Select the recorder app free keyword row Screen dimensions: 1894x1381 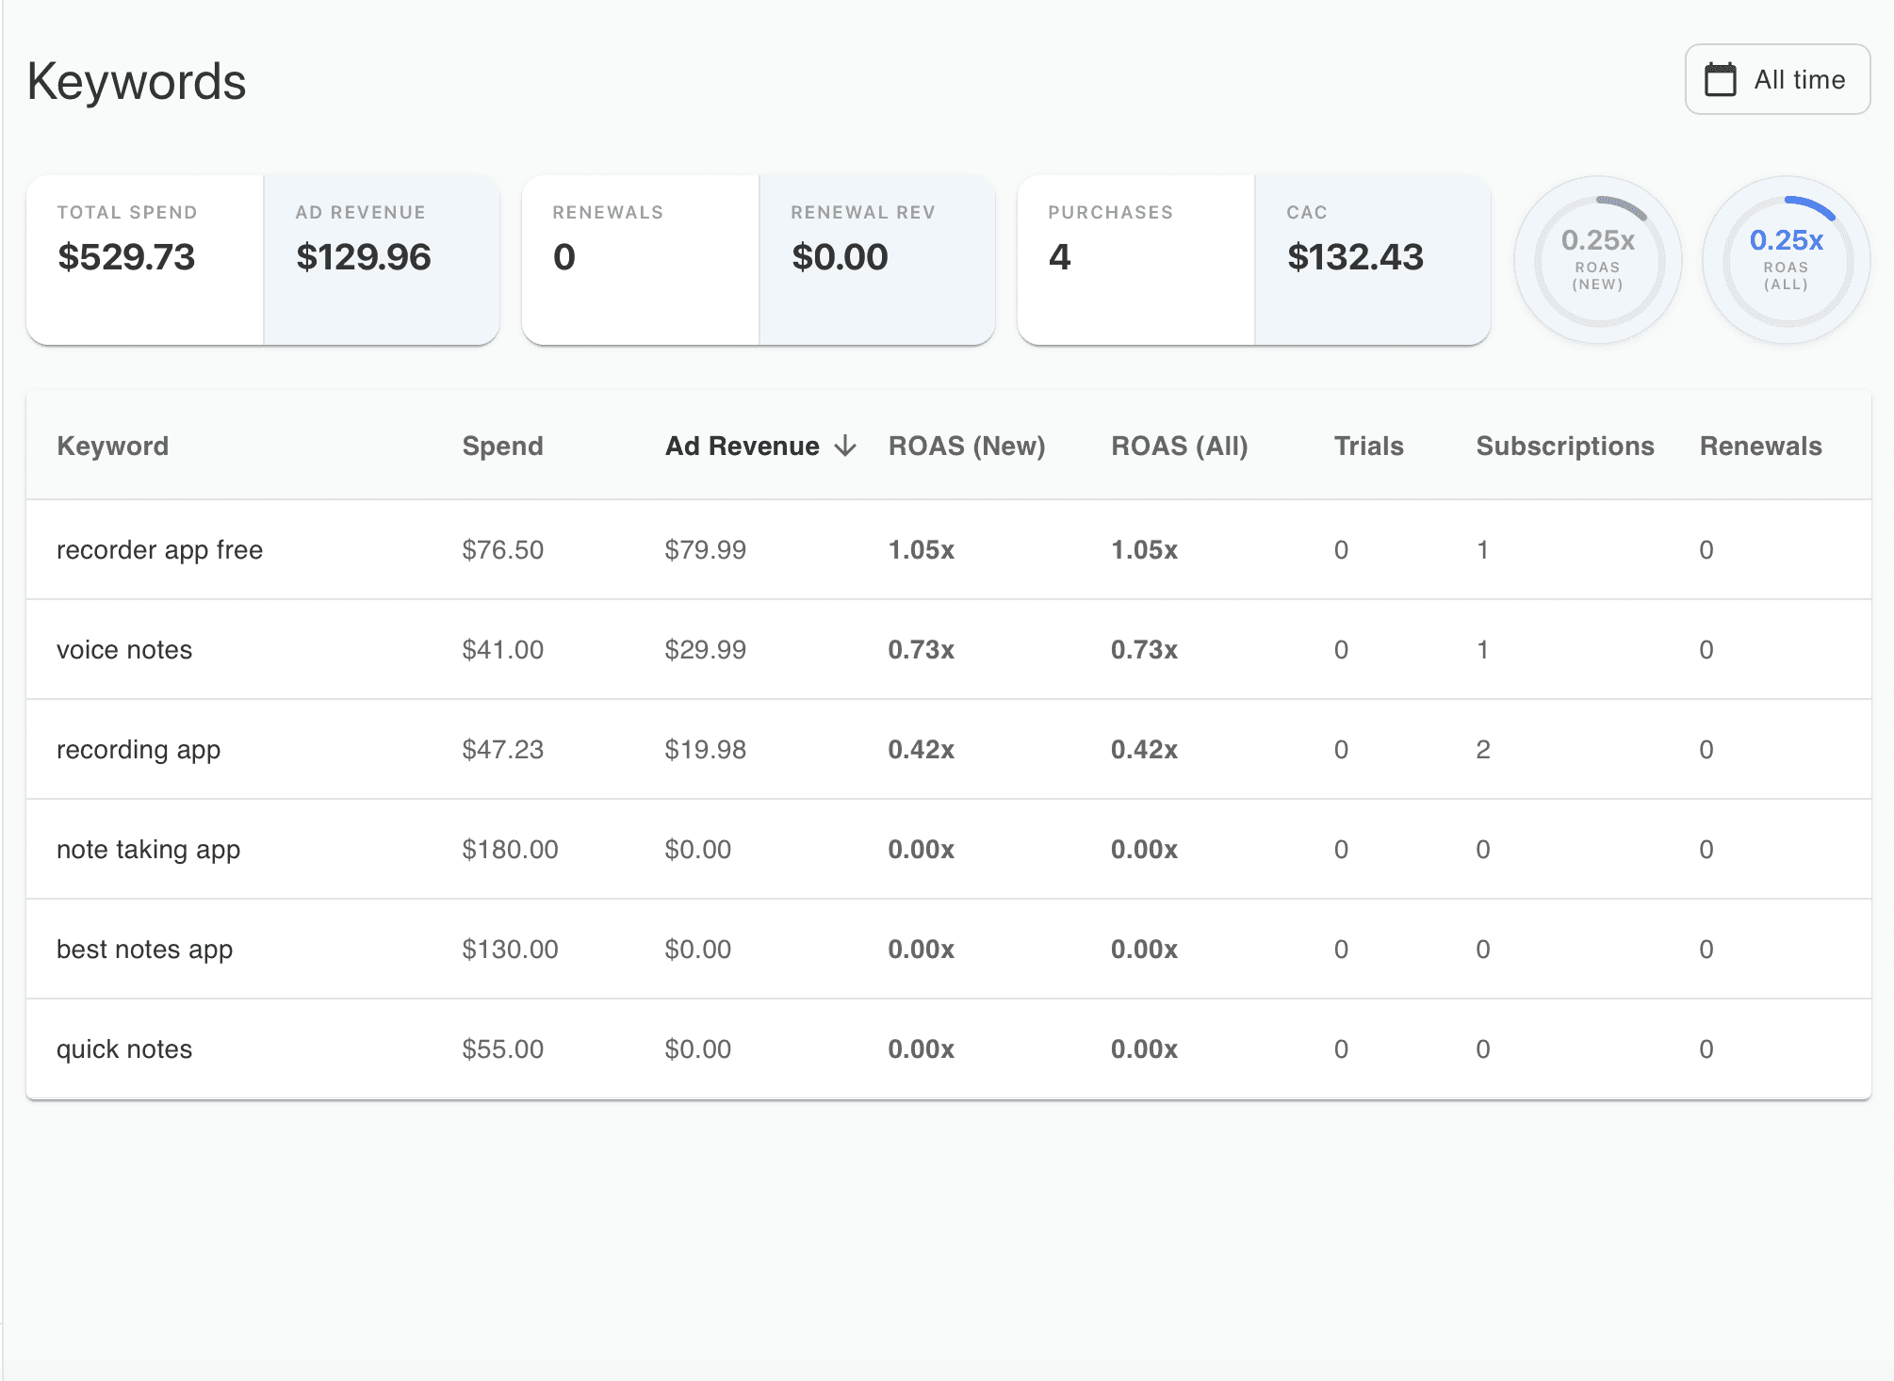point(159,549)
